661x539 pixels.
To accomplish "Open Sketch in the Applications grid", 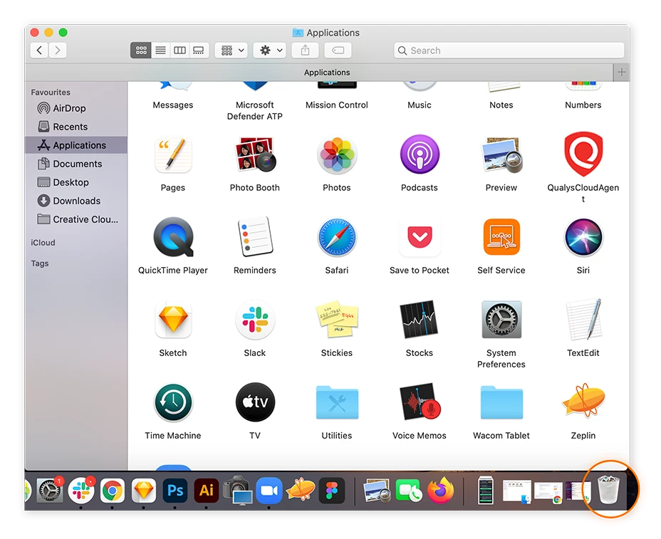I will [x=173, y=320].
